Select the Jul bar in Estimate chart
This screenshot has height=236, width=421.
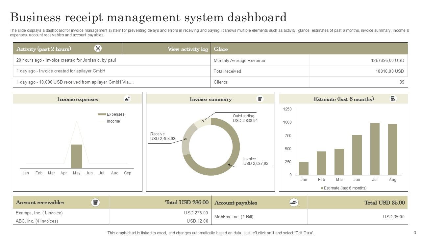(375, 149)
